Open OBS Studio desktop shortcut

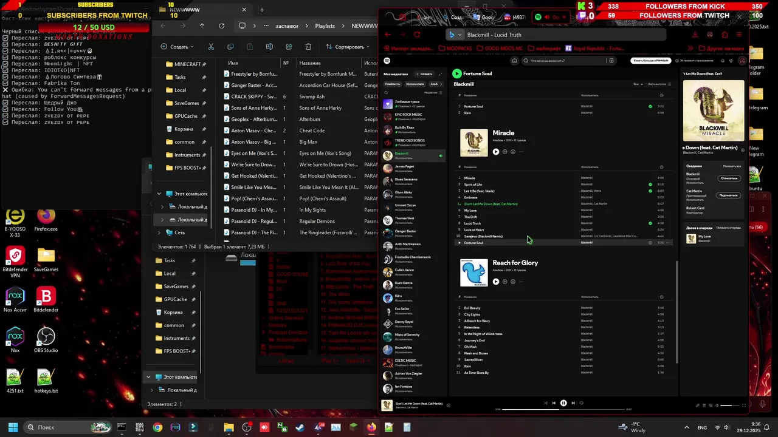(46, 340)
